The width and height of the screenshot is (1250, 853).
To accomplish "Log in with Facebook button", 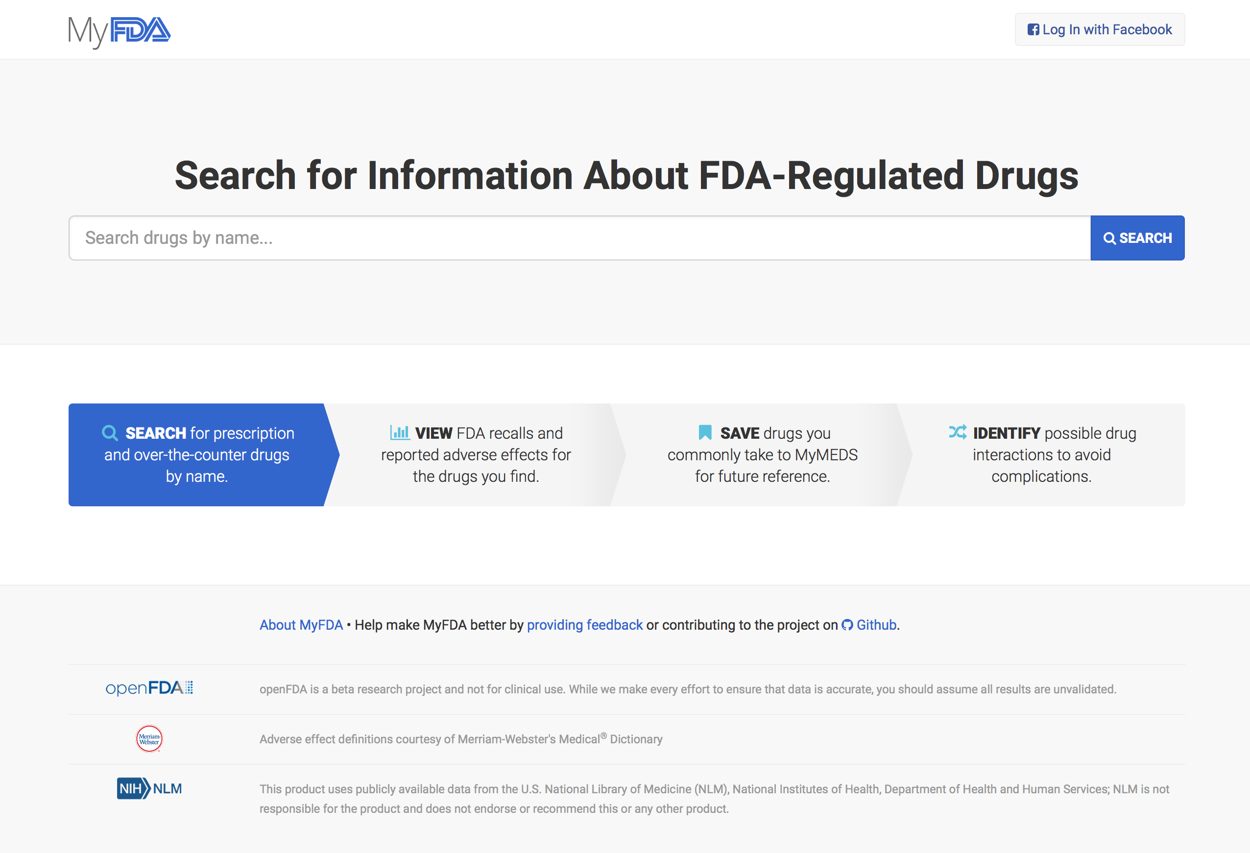I will pyautogui.click(x=1100, y=29).
